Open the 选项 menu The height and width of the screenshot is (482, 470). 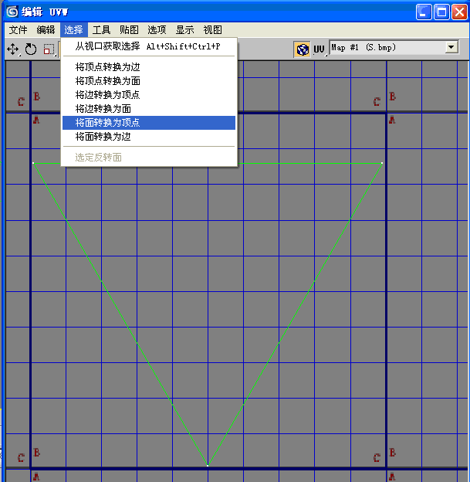point(157,30)
